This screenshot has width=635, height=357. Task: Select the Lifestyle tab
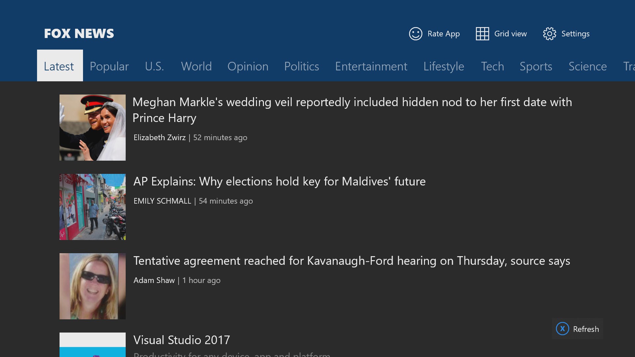tap(444, 66)
